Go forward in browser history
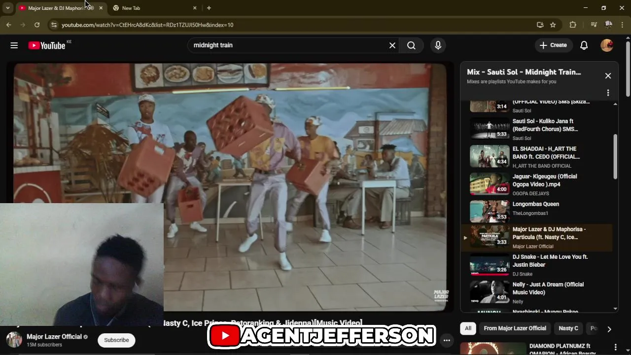 pos(23,25)
